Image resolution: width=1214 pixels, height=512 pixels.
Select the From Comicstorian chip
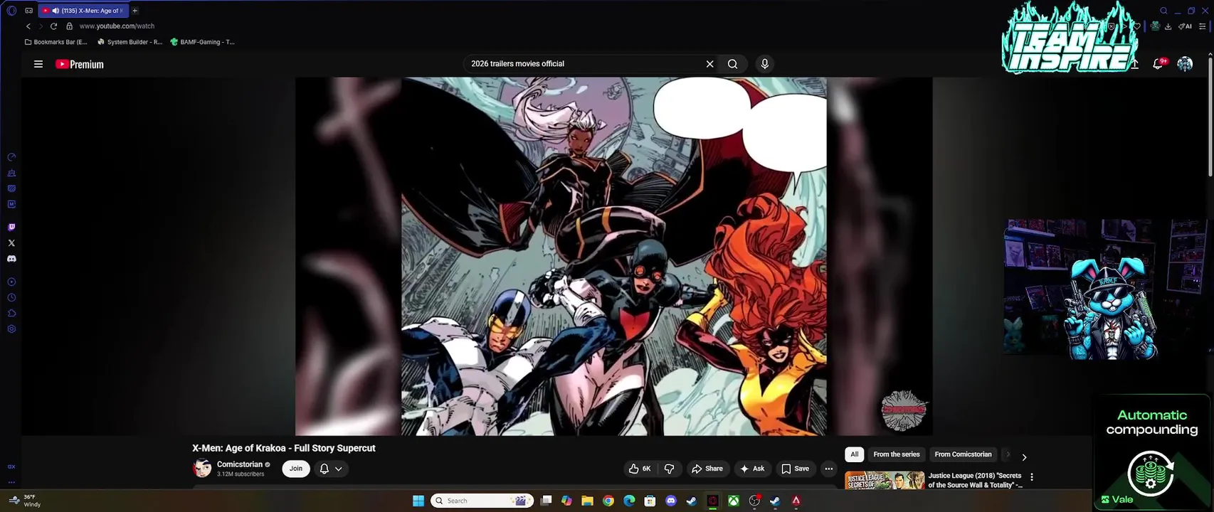point(963,454)
